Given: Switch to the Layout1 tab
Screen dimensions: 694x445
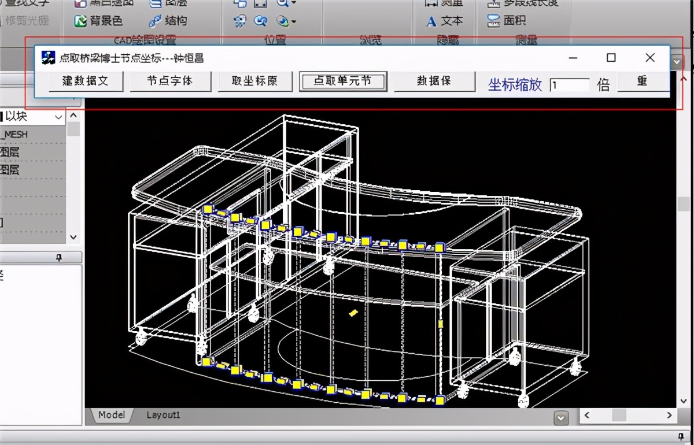Looking at the screenshot, I should [163, 415].
